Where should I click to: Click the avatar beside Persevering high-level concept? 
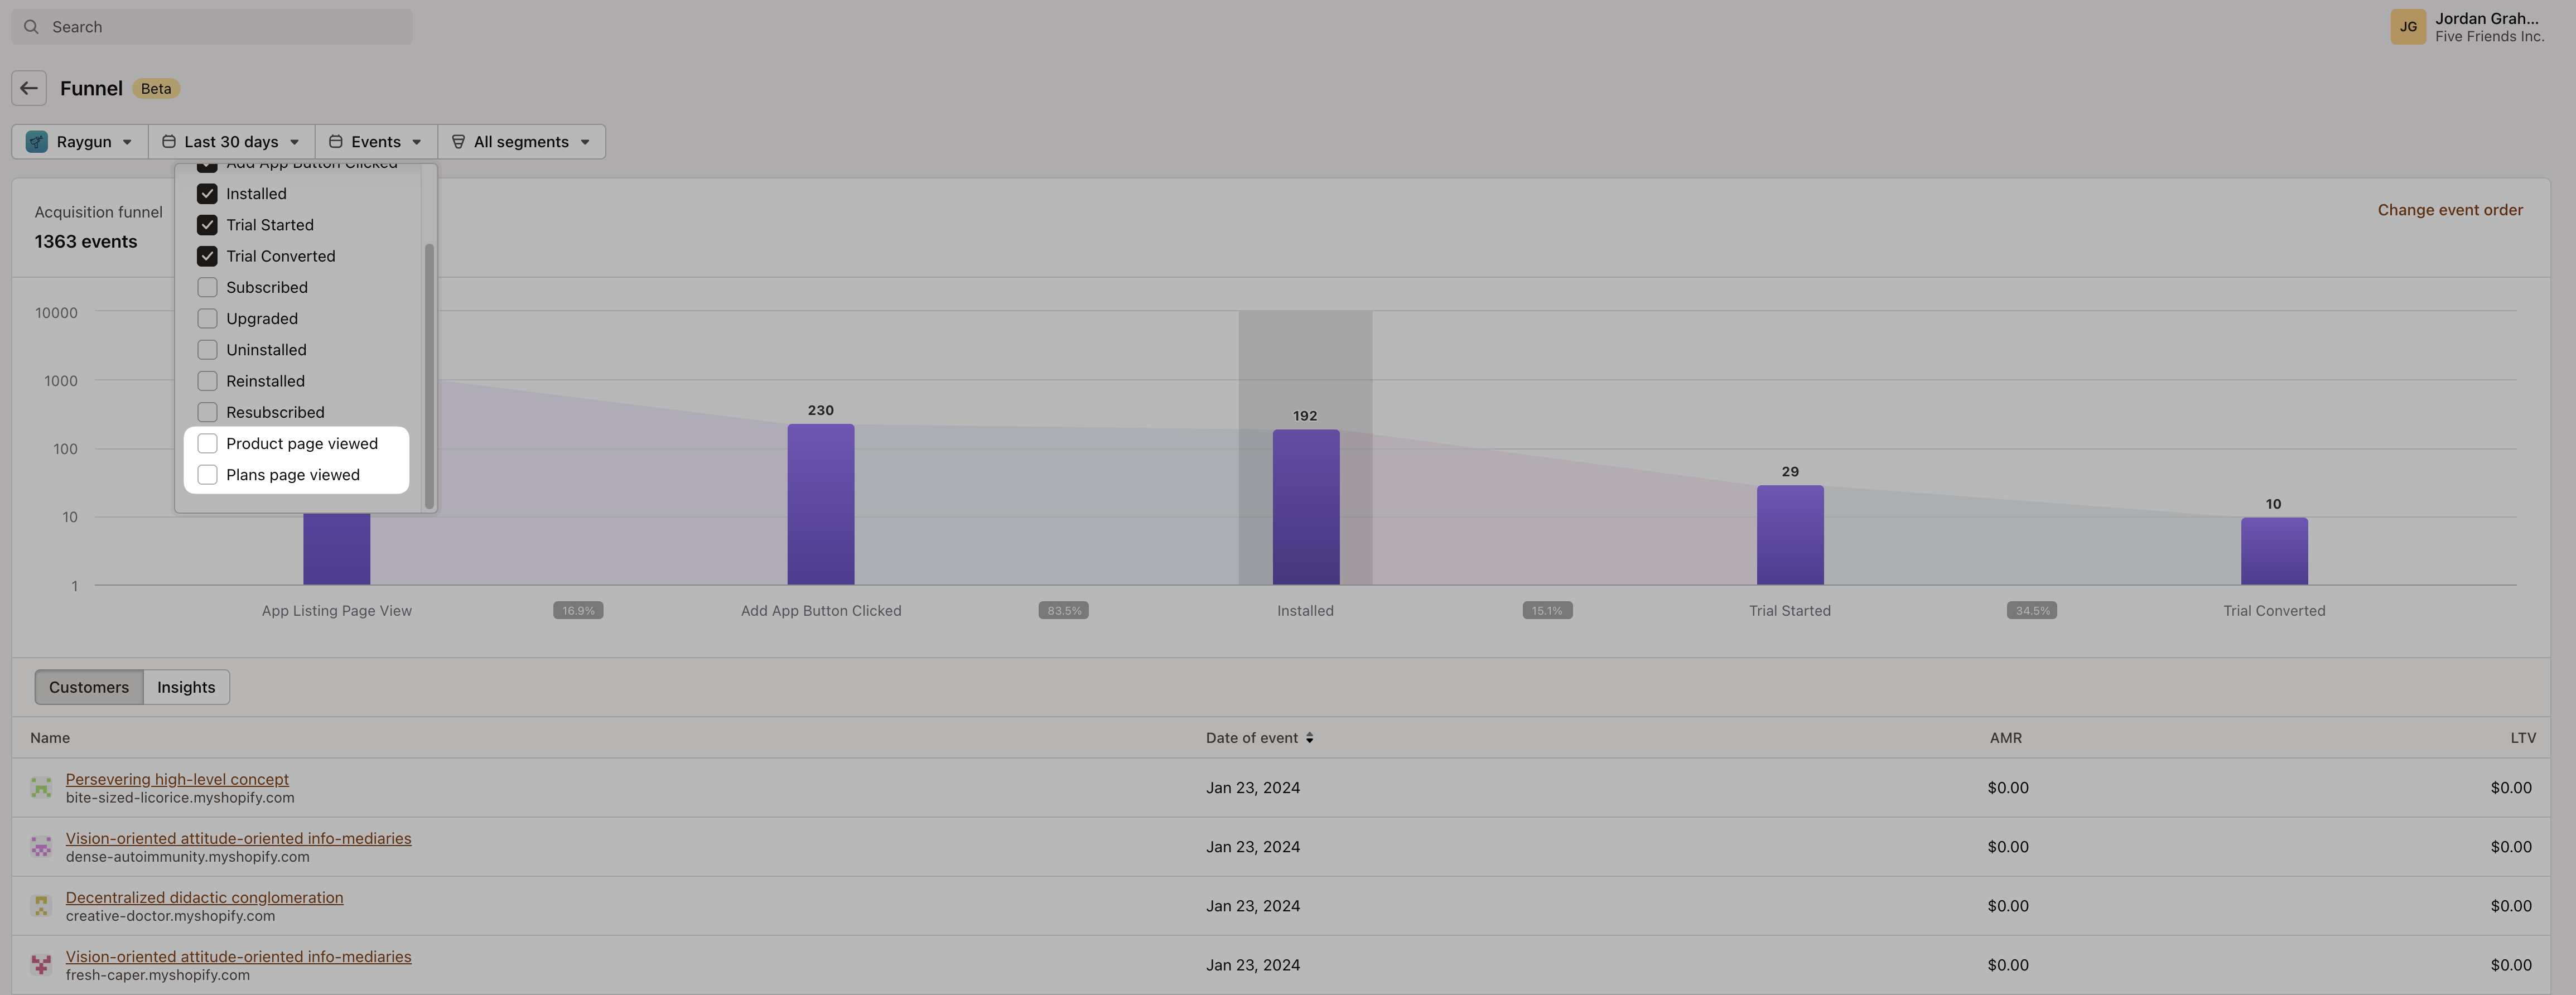coord(41,787)
